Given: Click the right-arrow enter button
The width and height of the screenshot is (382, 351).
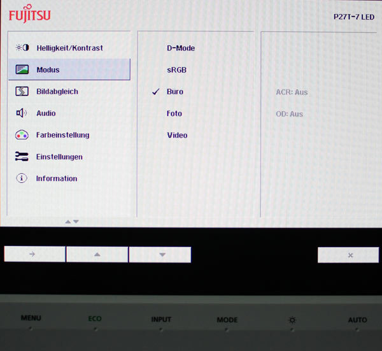Looking at the screenshot, I should [x=34, y=254].
